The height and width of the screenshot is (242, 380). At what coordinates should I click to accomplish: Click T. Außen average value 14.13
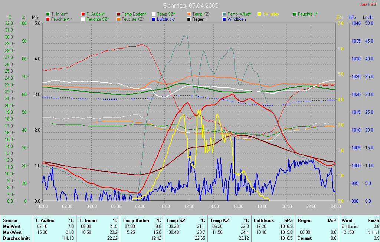(x=68, y=238)
